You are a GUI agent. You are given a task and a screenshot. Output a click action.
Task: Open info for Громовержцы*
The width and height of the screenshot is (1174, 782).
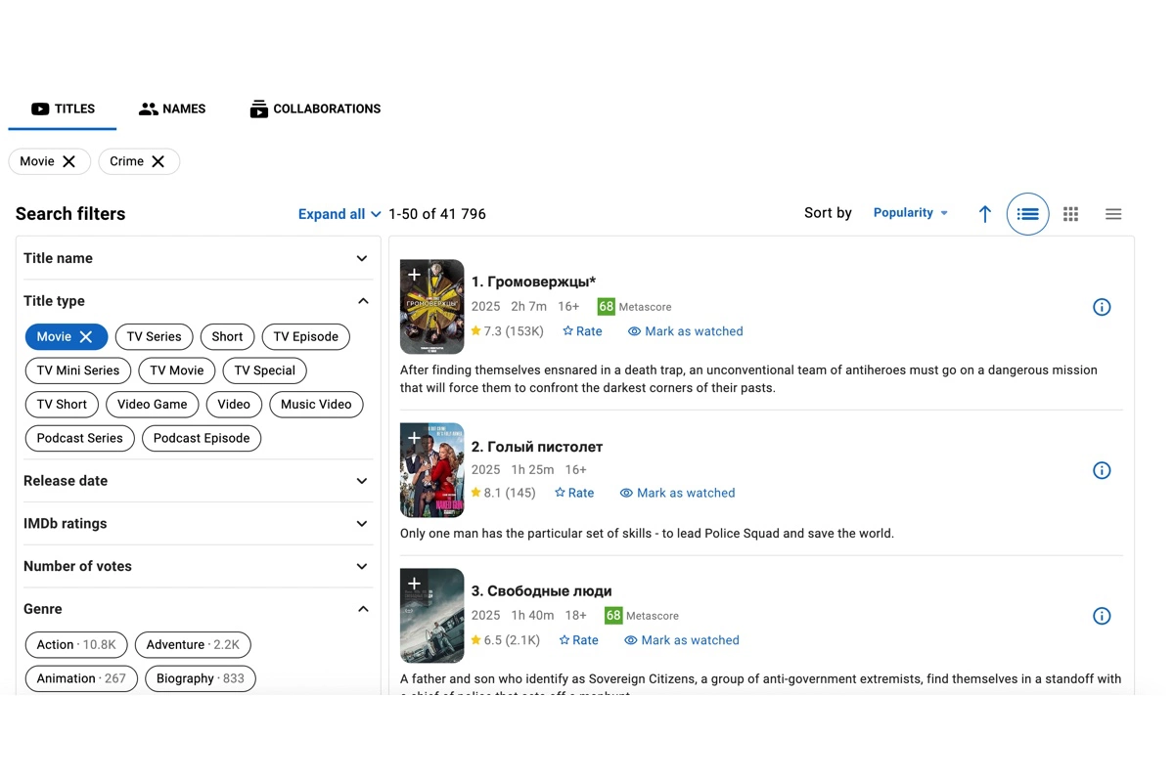[1102, 307]
